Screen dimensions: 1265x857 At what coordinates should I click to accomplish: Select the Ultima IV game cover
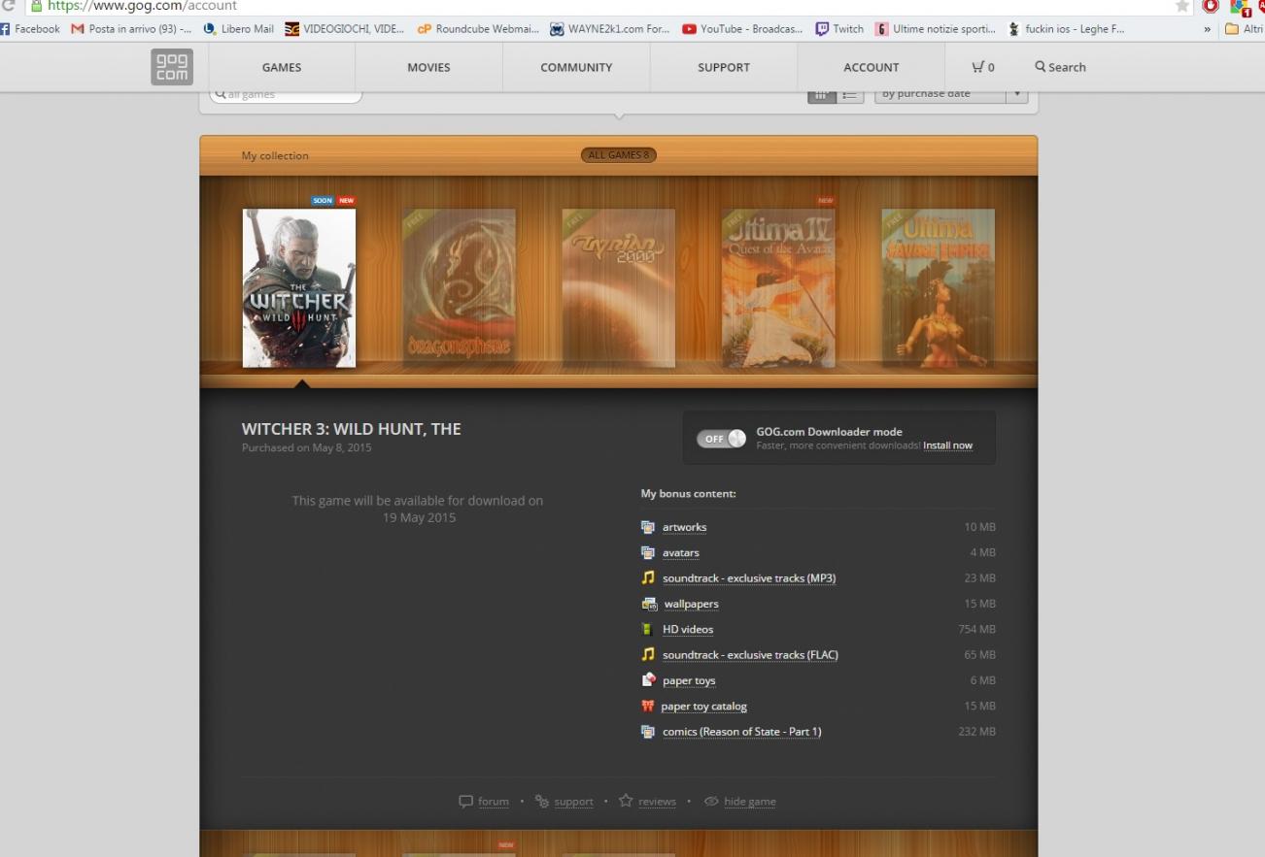tap(777, 288)
